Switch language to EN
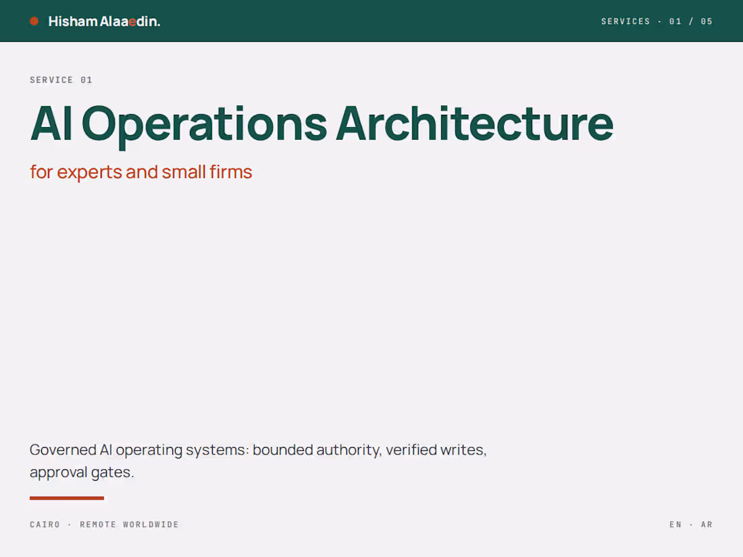 click(x=675, y=525)
